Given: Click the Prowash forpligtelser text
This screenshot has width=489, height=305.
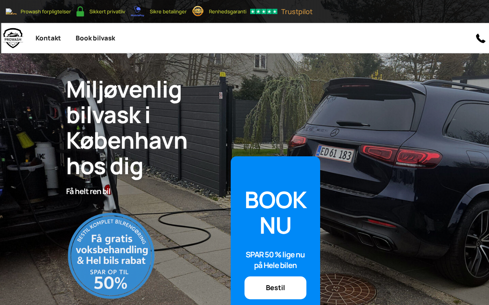Looking at the screenshot, I should [x=46, y=11].
